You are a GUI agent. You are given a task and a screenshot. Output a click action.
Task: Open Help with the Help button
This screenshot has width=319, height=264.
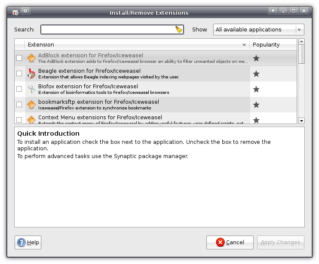point(28,242)
